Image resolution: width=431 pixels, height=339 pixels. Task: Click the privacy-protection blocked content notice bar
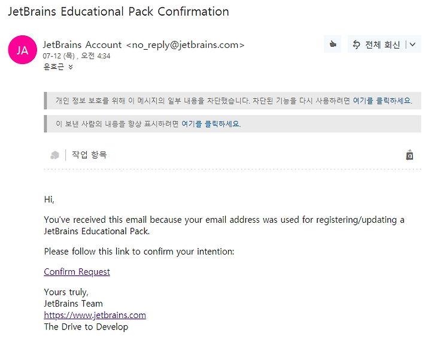click(232, 101)
